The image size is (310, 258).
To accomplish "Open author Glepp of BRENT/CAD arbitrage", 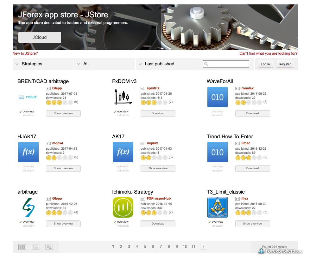I will click(57, 88).
